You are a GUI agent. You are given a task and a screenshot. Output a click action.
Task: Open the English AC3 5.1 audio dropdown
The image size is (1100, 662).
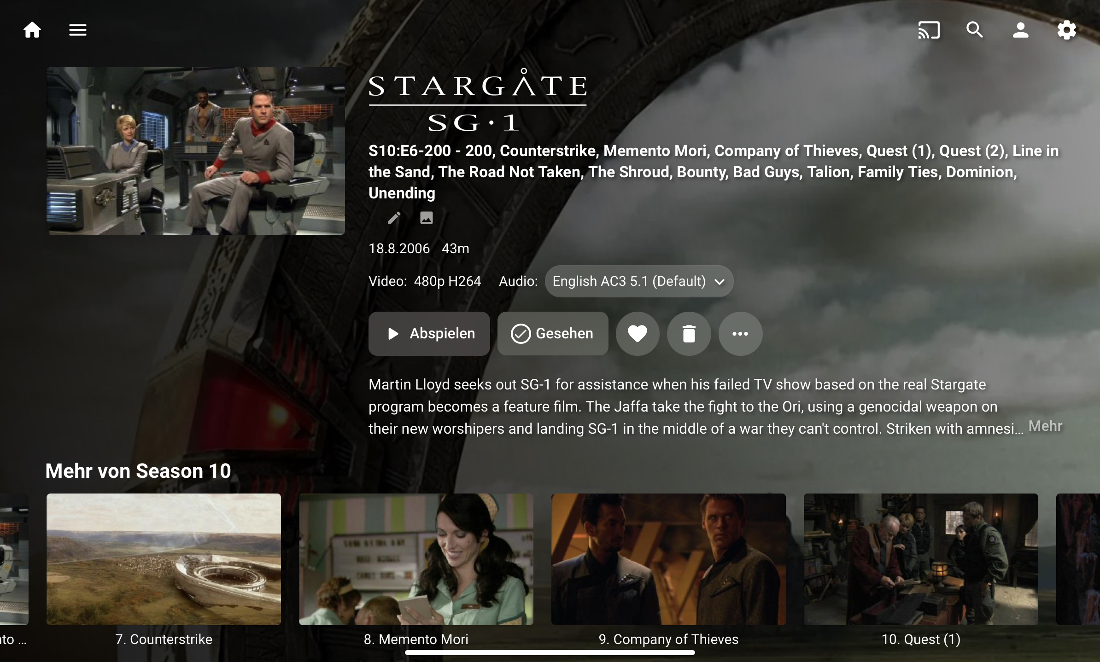click(x=639, y=281)
